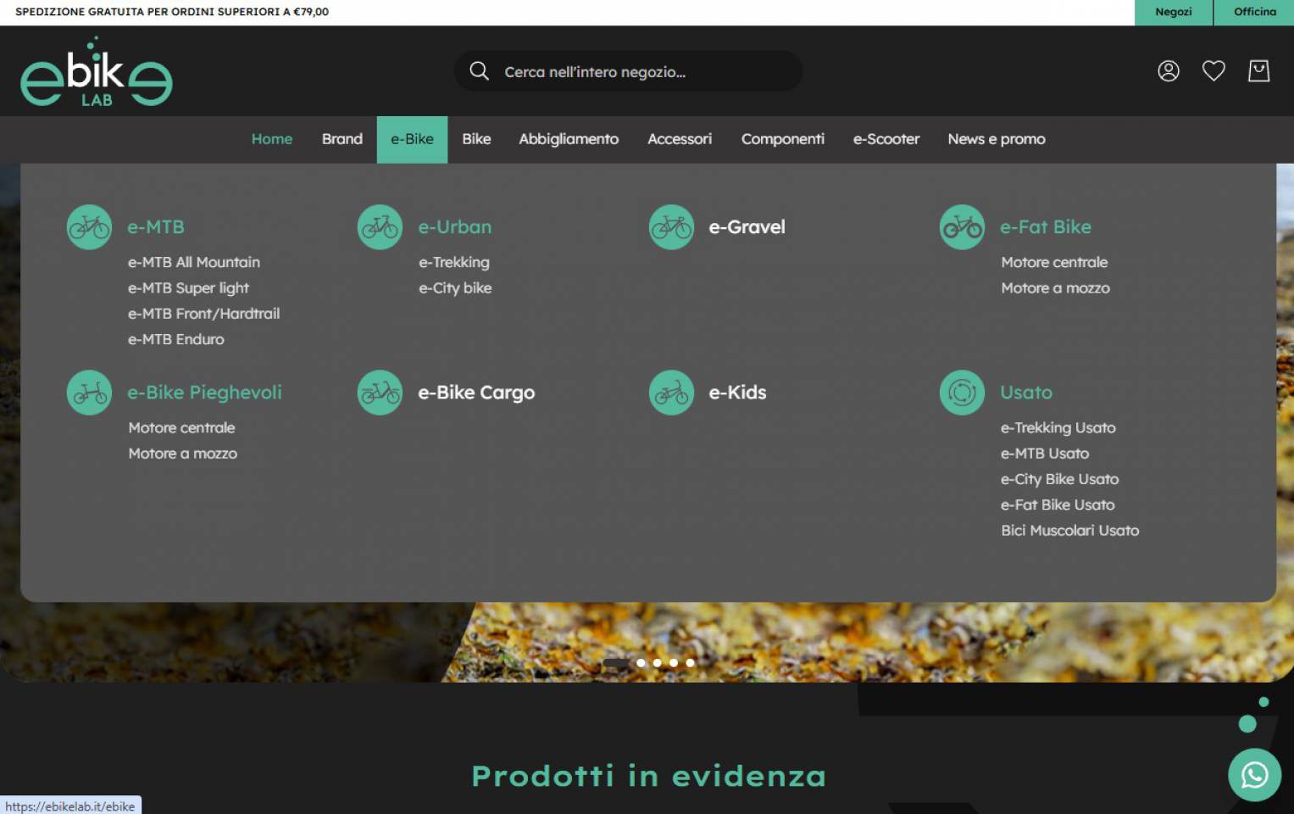
Task: Open the e-Kids heading
Action: (x=737, y=393)
